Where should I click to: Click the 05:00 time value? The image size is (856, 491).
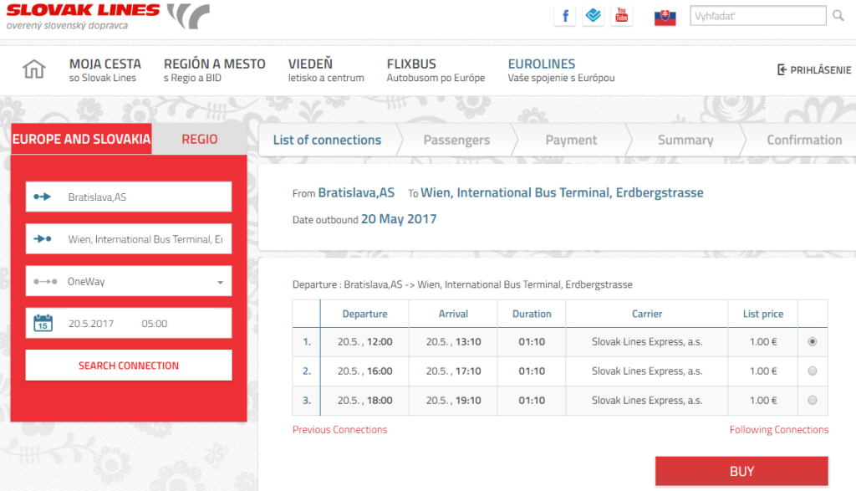(155, 324)
